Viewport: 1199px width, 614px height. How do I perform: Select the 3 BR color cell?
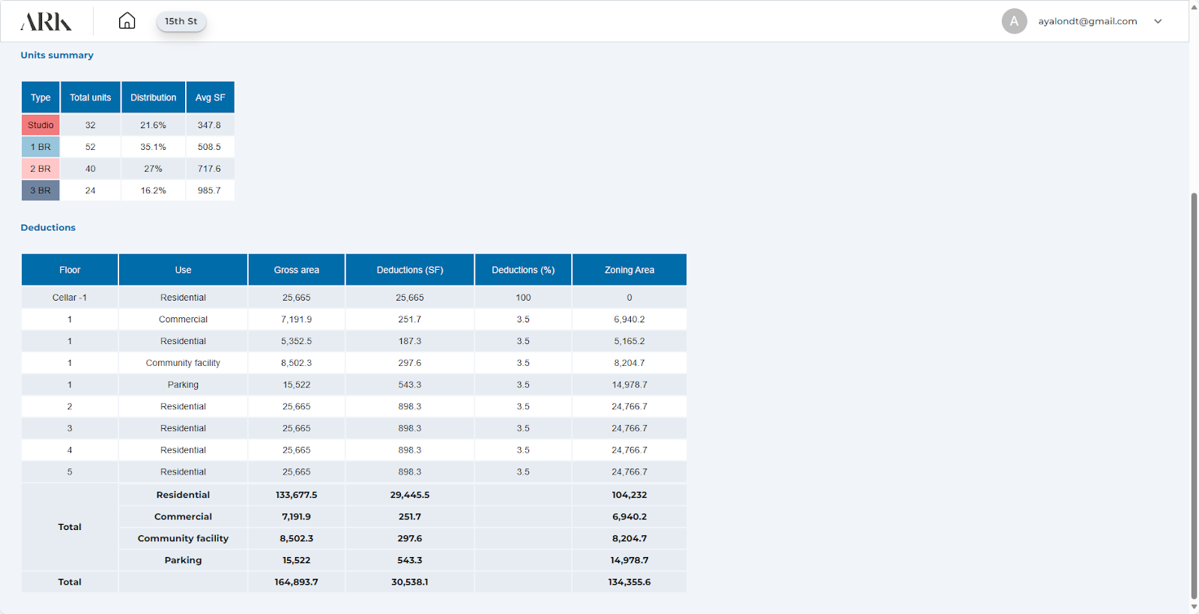click(x=40, y=190)
